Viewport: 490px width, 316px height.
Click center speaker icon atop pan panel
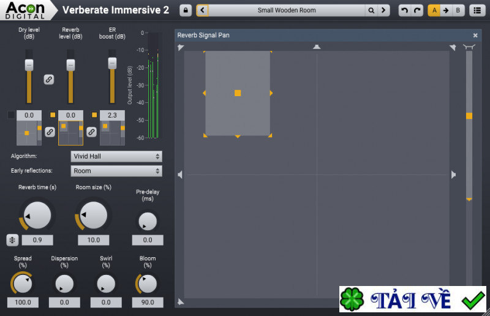pos(317,47)
